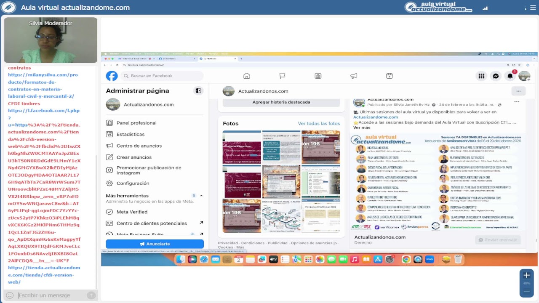Click the signal strength bars icon
Screen dimensions: 539x303
[485, 8]
